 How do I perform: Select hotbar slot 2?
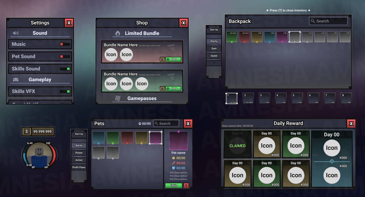click(x=248, y=98)
